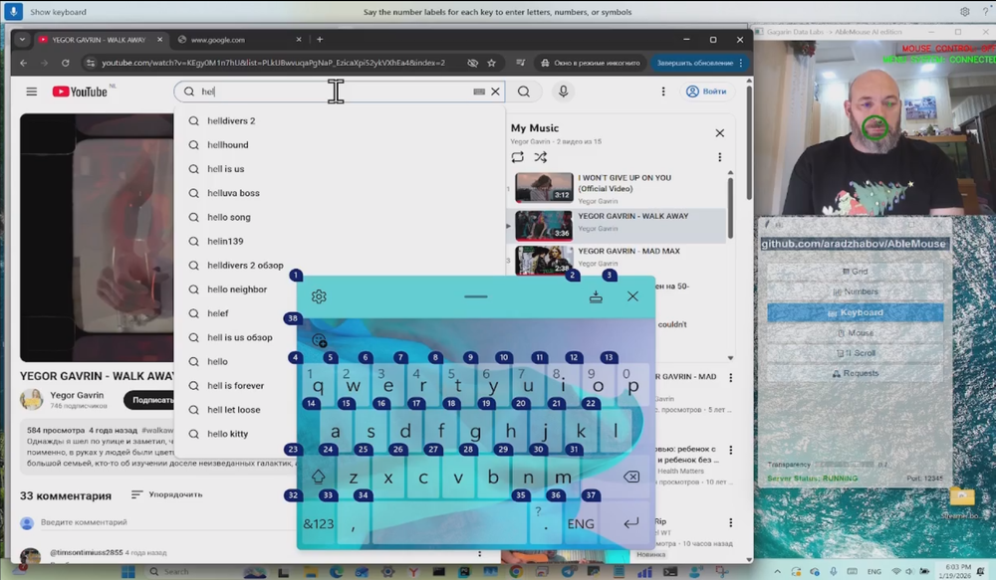The width and height of the screenshot is (996, 580).
Task: Open the YouTube hamburger menu
Action: (31, 91)
